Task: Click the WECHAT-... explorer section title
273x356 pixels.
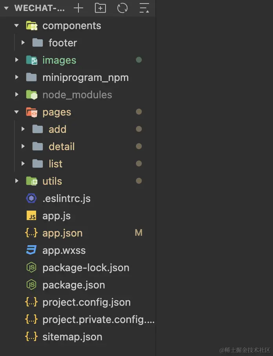Action: [x=40, y=8]
